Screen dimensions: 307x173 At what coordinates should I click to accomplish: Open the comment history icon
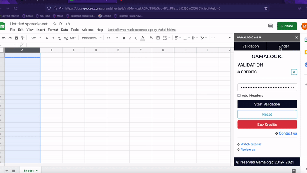[271, 26]
